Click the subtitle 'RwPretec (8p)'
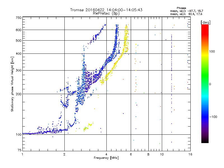The image size is (224, 168). (106, 13)
